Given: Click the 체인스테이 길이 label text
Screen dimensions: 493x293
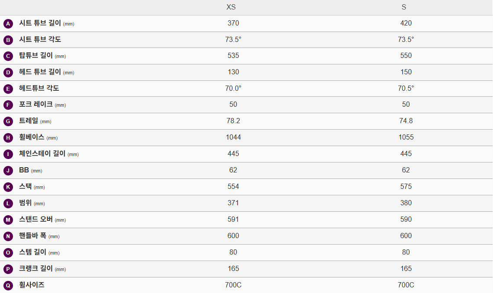Looking at the screenshot, I should (42, 154).
